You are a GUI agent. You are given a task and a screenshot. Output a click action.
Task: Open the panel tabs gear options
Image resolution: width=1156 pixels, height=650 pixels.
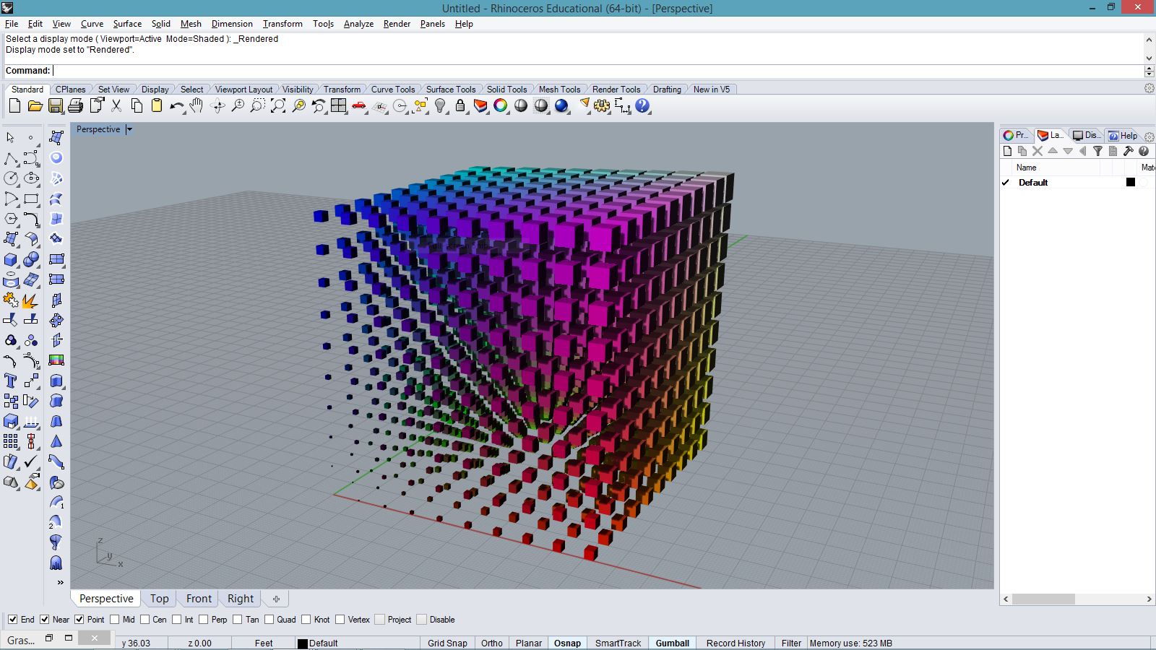click(1149, 136)
